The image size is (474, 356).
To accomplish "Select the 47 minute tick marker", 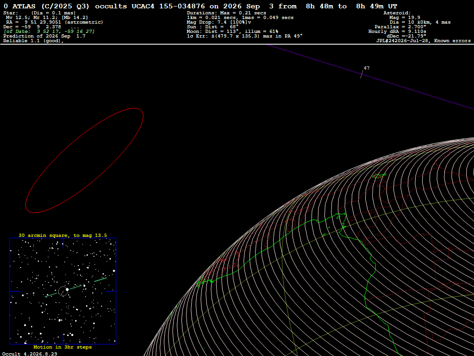I will tap(362, 74).
